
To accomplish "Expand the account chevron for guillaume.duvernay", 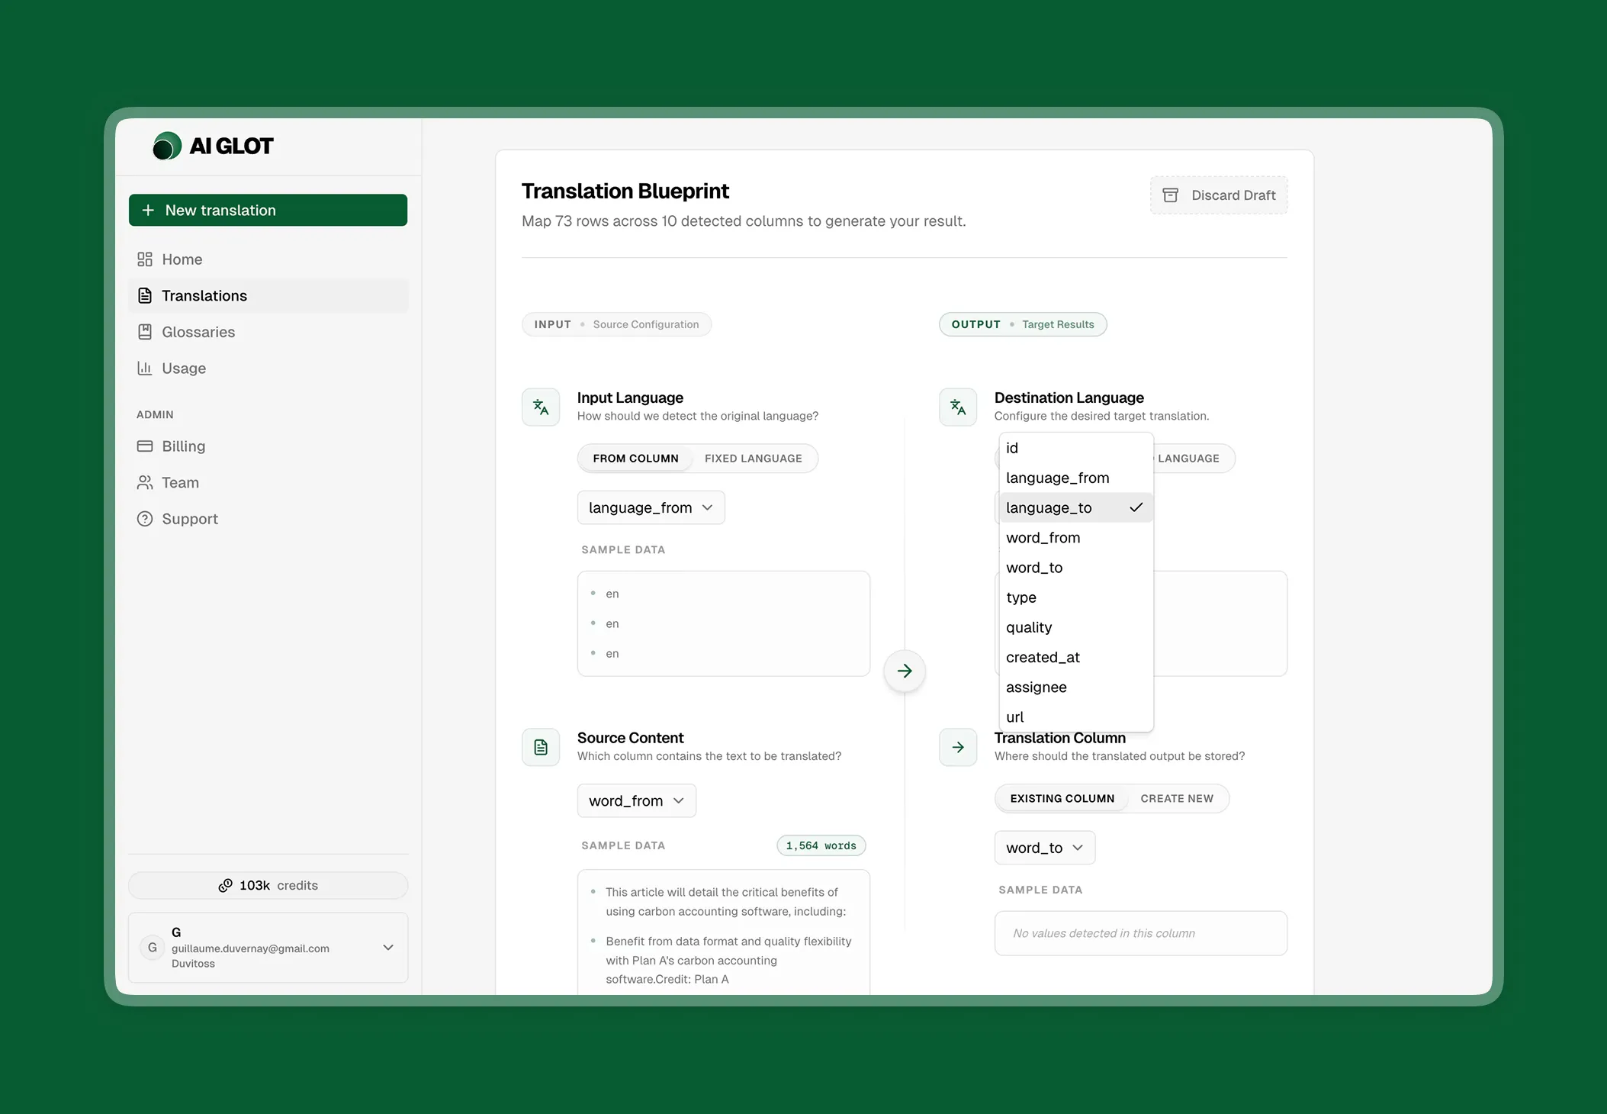I will 388,947.
